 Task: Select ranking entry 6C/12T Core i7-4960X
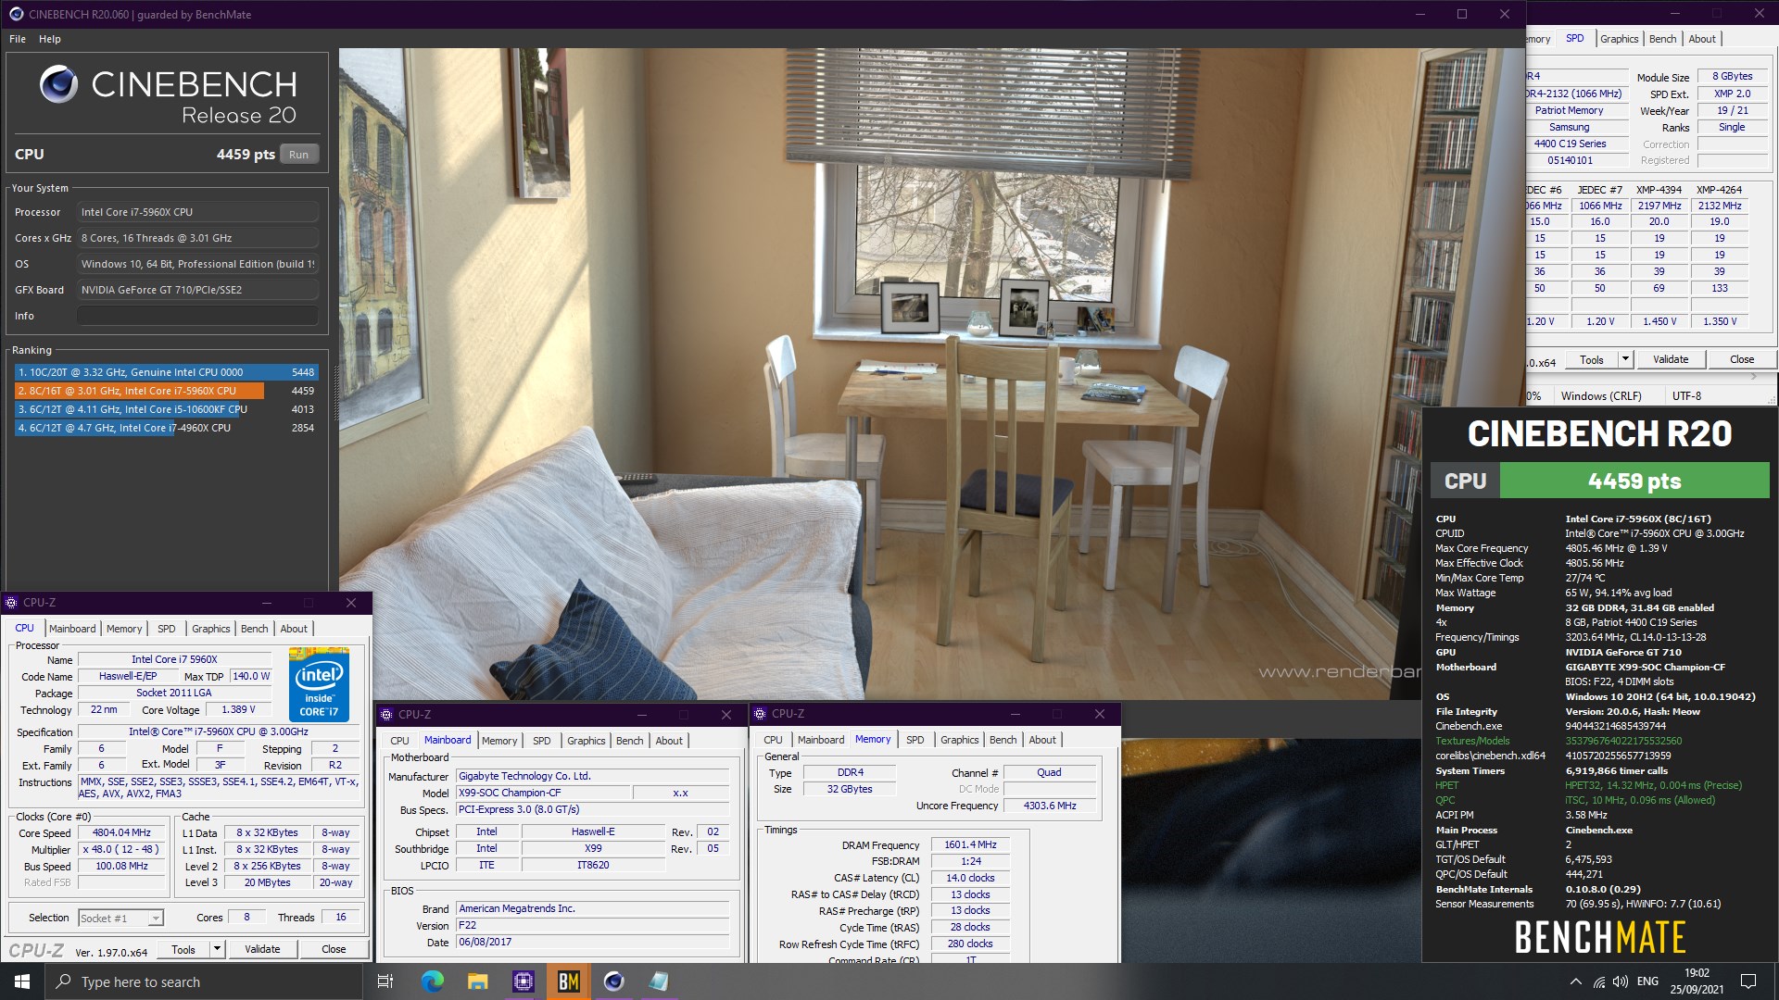pos(167,428)
